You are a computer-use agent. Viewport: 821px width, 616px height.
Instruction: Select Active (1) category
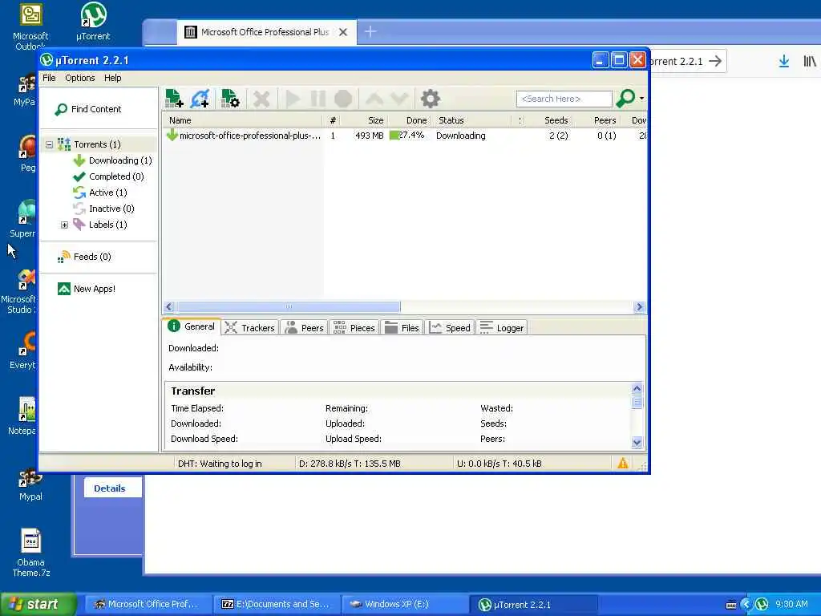pos(100,192)
